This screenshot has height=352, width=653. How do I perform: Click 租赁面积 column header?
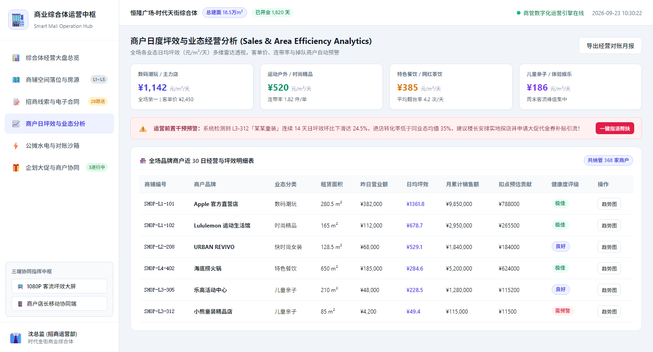point(332,184)
